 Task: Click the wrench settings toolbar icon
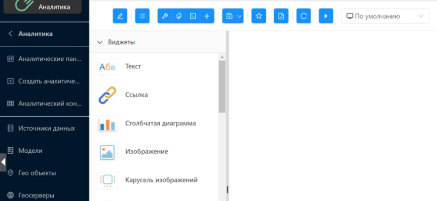click(165, 16)
